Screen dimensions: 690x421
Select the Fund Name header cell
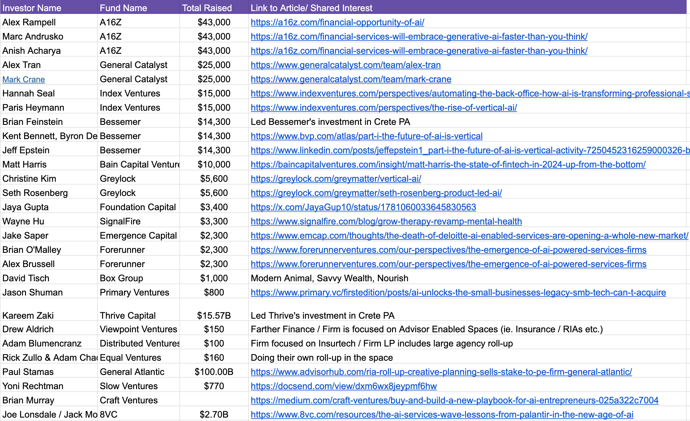(x=139, y=8)
